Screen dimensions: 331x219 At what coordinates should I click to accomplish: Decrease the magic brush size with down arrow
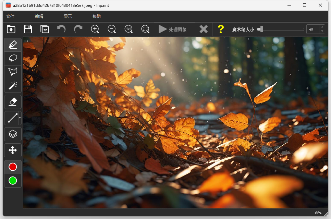(322, 32)
